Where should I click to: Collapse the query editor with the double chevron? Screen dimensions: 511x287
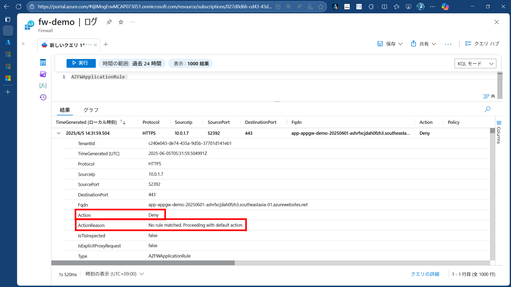point(493,96)
